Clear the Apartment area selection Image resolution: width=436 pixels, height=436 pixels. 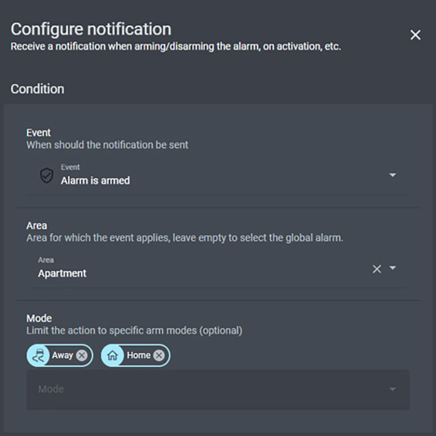coord(376,269)
